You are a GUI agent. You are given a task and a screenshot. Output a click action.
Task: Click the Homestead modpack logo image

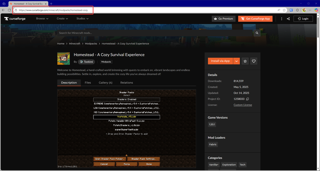point(63,58)
